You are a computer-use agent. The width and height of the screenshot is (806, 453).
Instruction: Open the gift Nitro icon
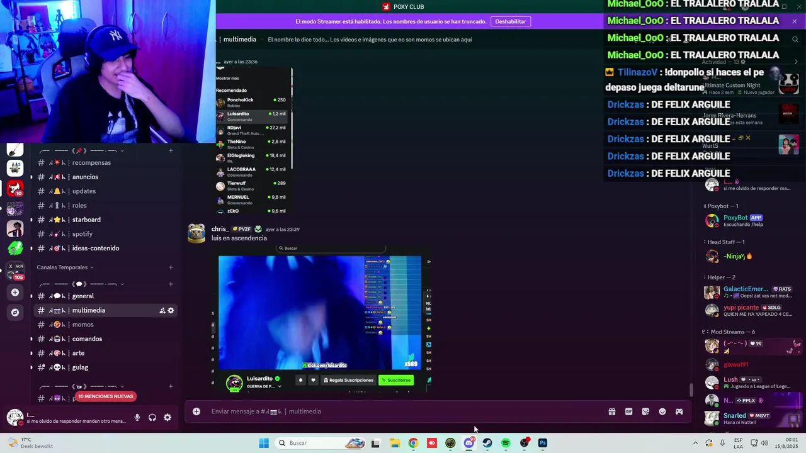coord(611,411)
